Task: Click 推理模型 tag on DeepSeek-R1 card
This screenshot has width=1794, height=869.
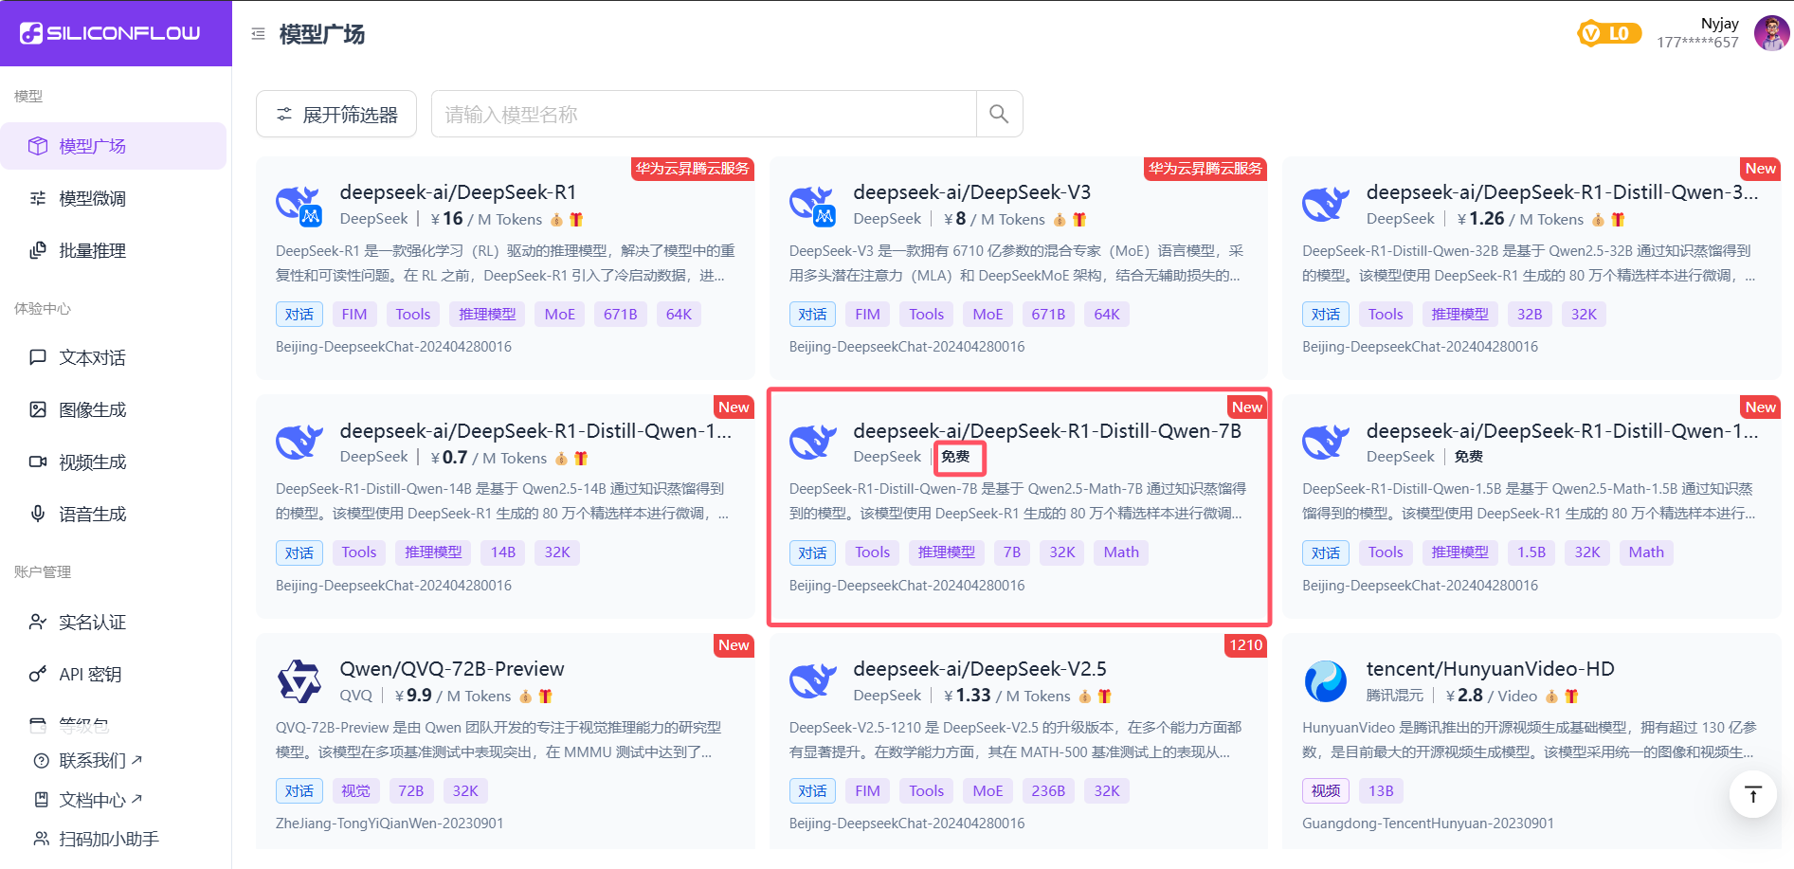Action: [x=487, y=315]
